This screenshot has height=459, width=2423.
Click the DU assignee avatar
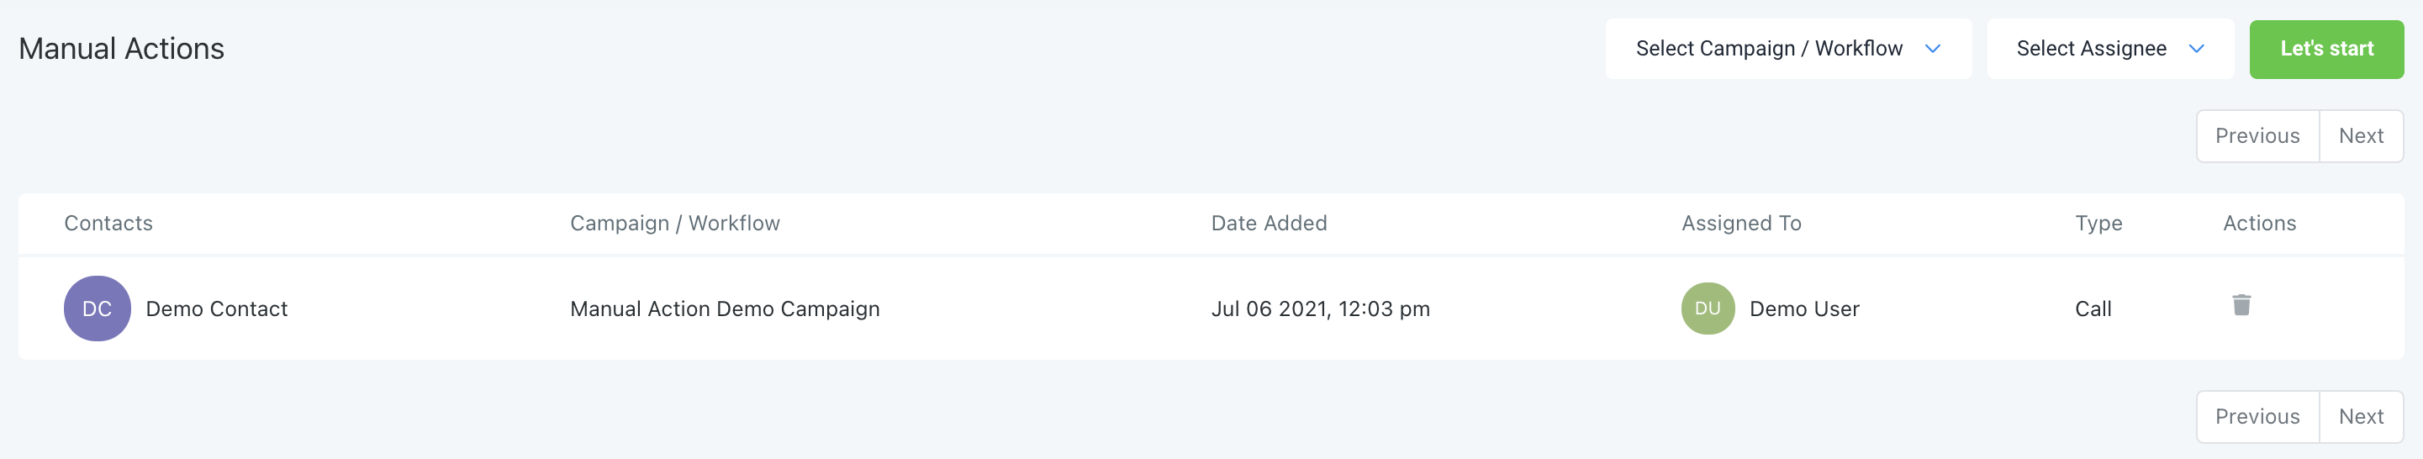(1708, 309)
